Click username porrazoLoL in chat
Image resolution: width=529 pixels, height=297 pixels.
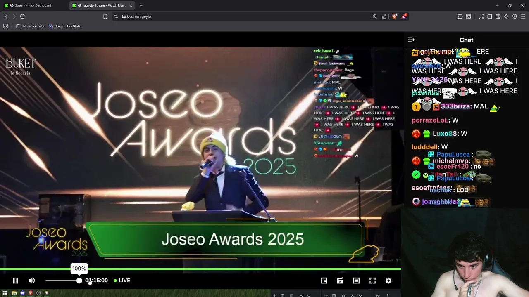pos(430,120)
